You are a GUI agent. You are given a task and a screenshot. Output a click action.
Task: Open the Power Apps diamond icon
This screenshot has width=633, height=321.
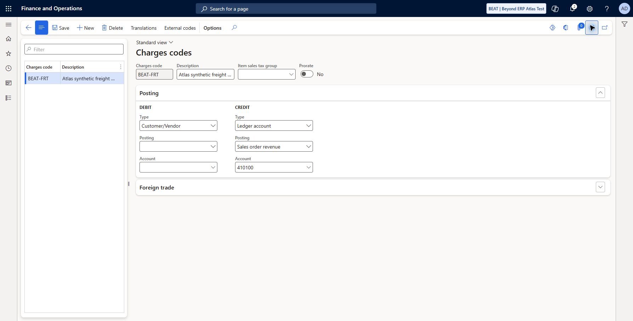pyautogui.click(x=552, y=28)
